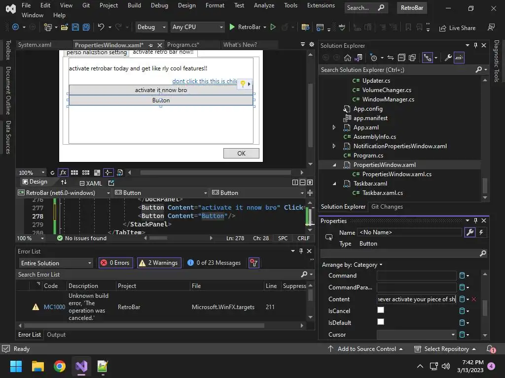Click the Home icon in Solution Explorer

click(x=348, y=58)
